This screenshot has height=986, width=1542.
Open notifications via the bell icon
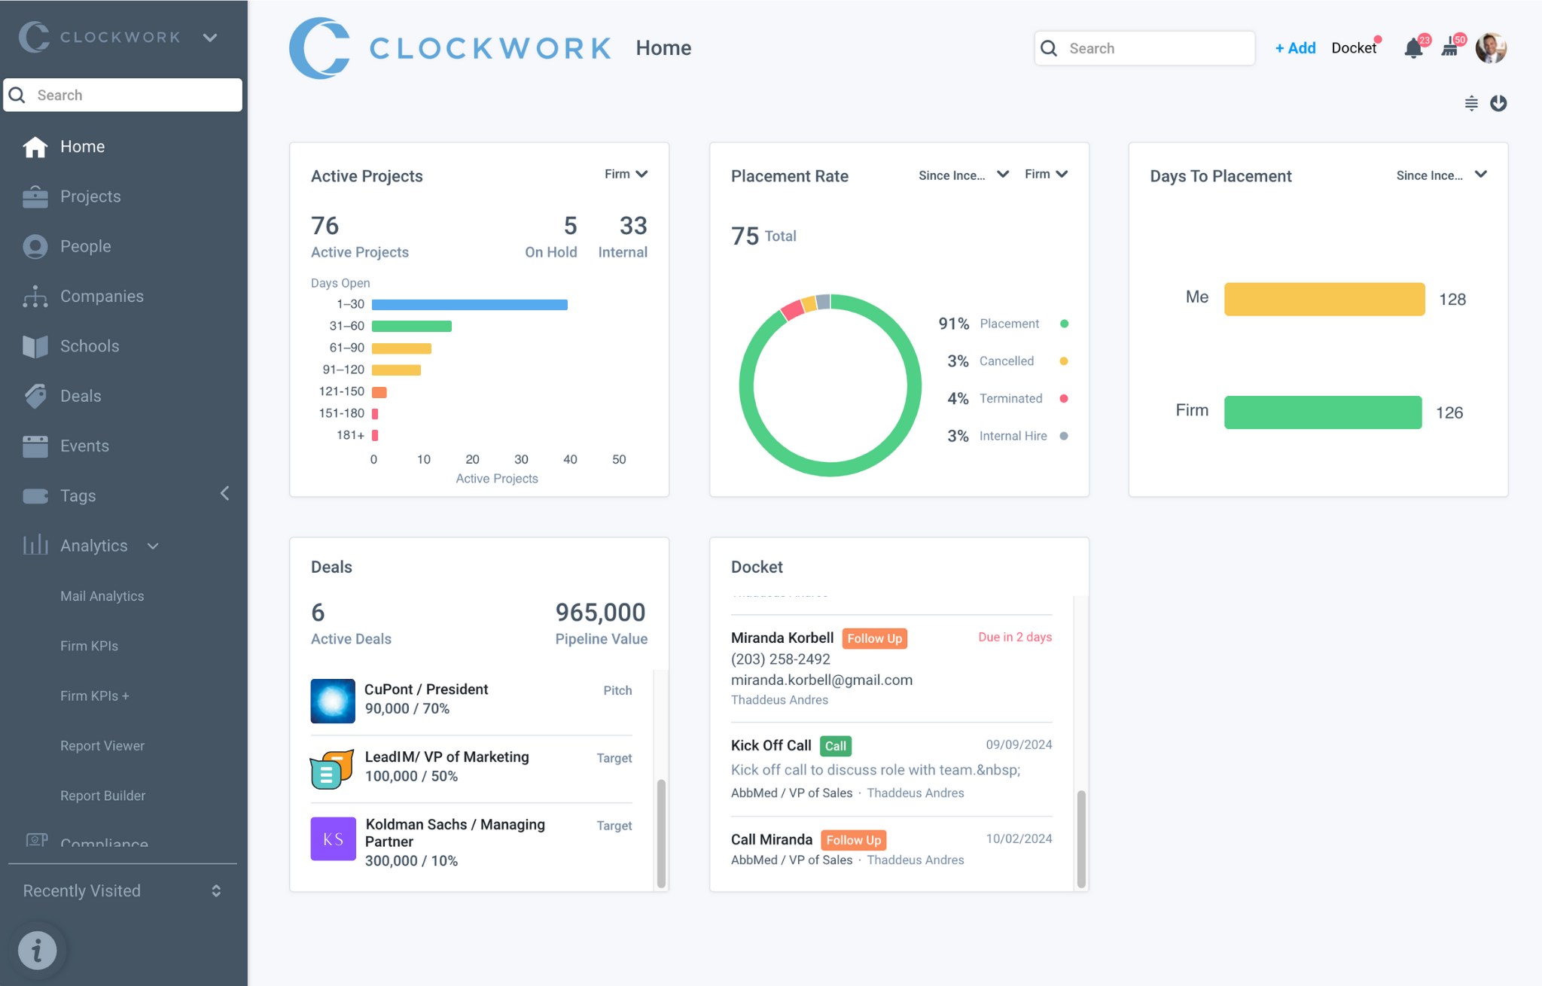[x=1414, y=47]
